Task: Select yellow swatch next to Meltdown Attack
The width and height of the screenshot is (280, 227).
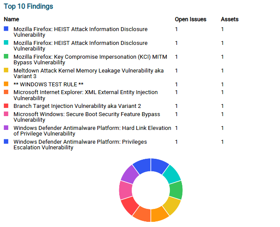Action: pyautogui.click(x=6, y=70)
